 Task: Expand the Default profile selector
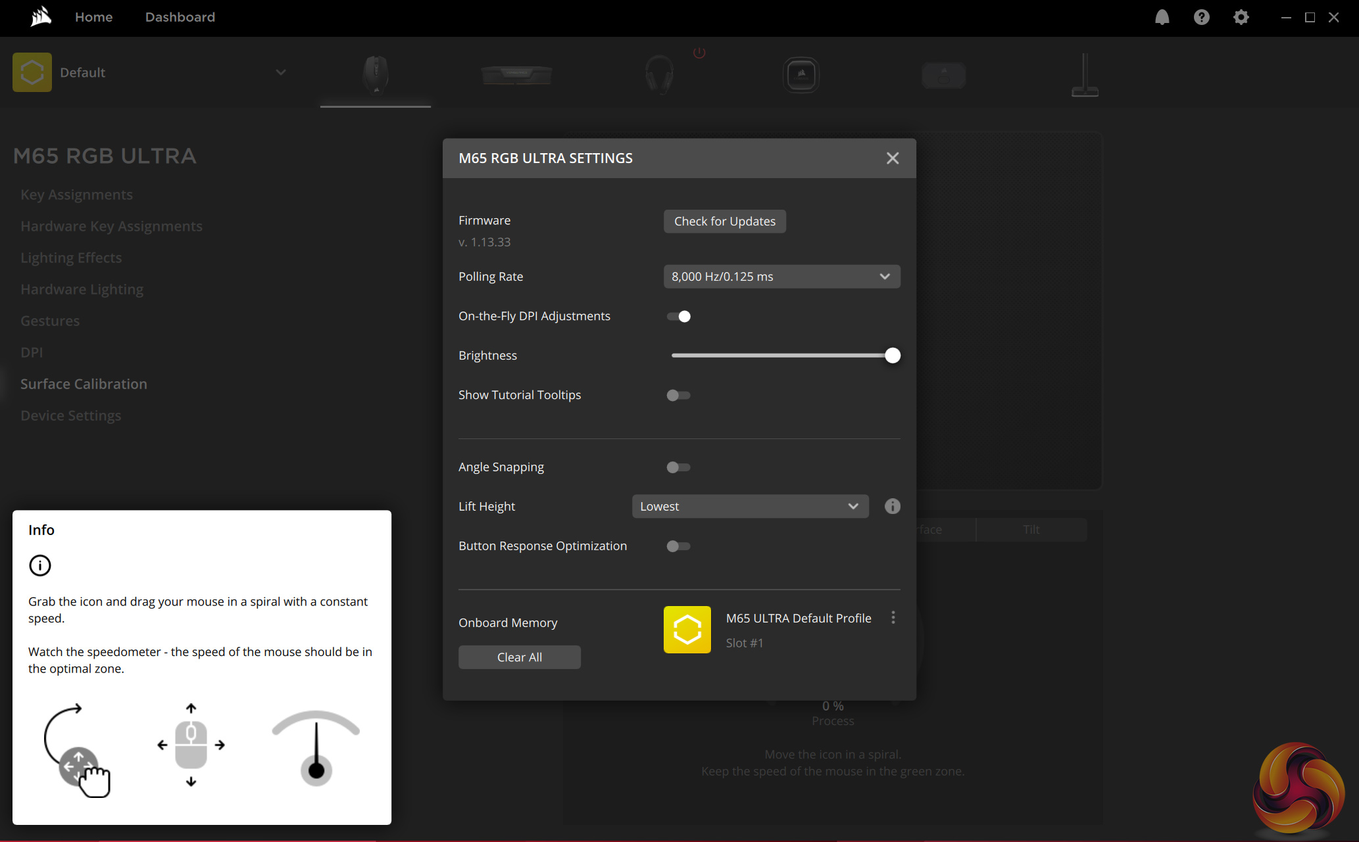pyautogui.click(x=281, y=72)
